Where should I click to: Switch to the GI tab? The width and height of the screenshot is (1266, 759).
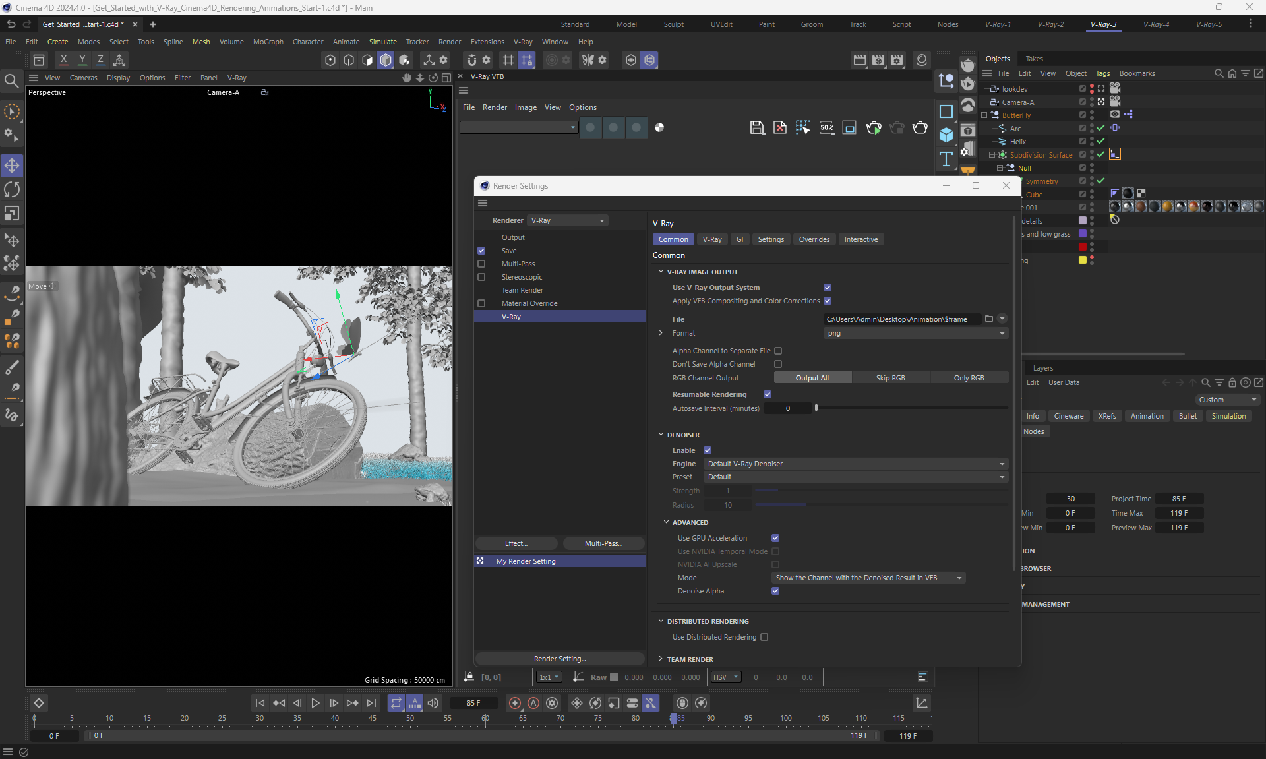click(x=739, y=239)
